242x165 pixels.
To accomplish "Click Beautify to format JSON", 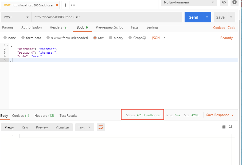I will [227, 38].
